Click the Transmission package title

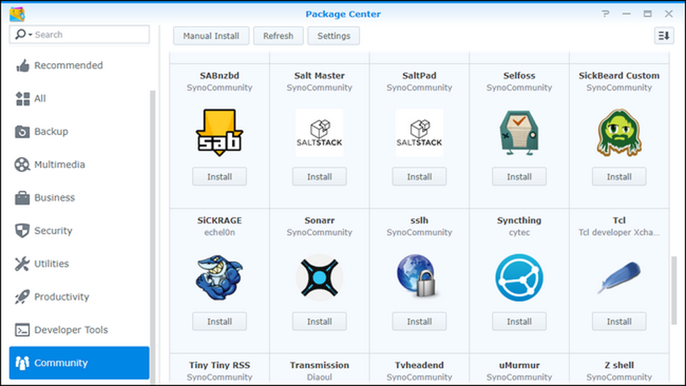[320, 365]
